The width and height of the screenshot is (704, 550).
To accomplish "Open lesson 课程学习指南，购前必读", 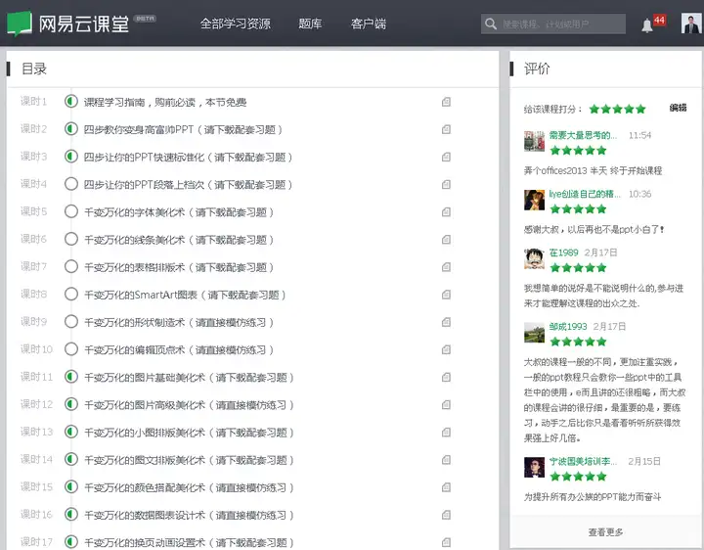I will [165, 103].
